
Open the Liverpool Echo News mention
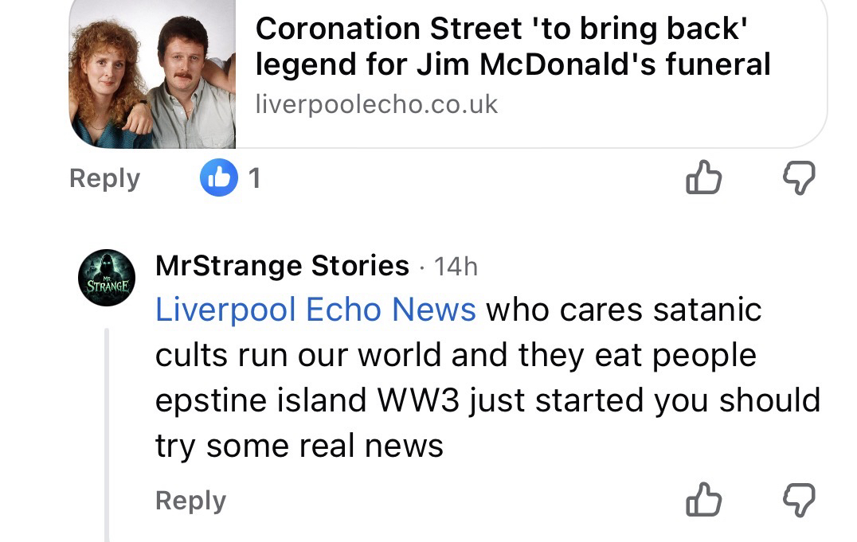(315, 310)
